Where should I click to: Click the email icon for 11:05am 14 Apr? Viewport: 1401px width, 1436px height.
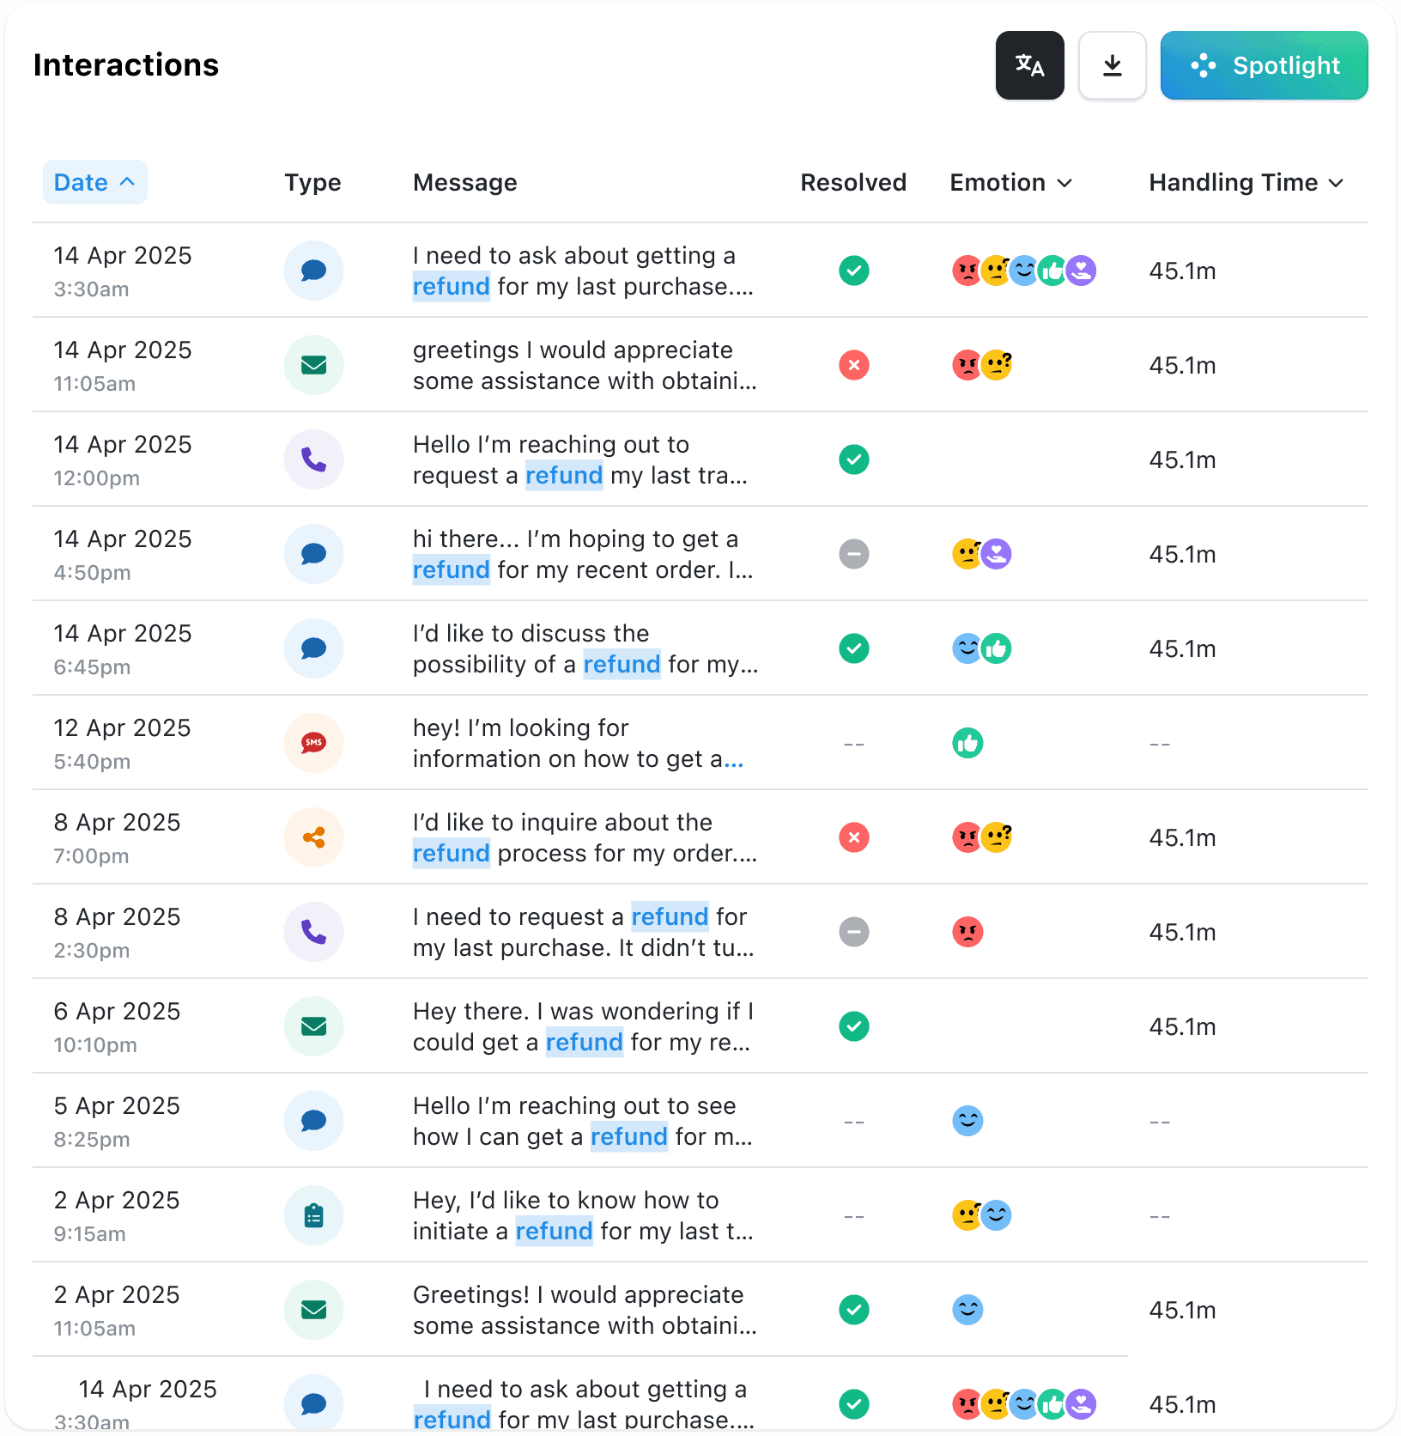pos(314,365)
